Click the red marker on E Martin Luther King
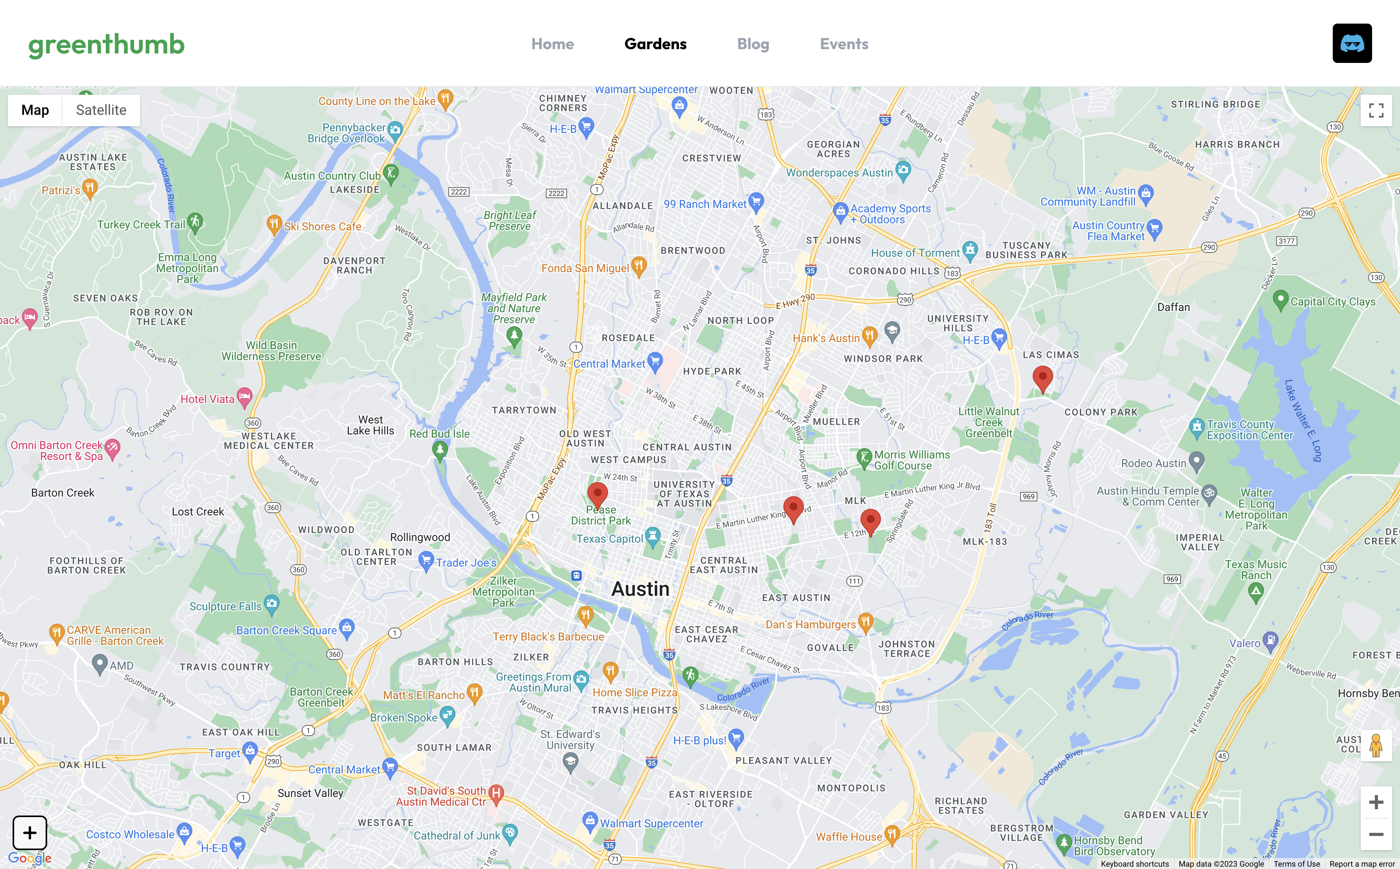This screenshot has width=1400, height=869. tap(794, 510)
